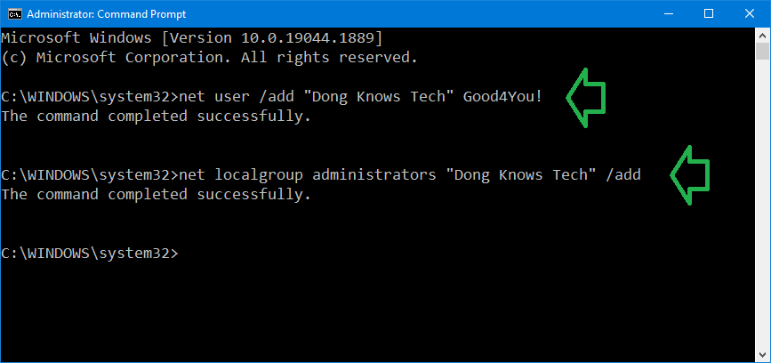
Task: Click the active prompt at the bottom line
Action: pos(91,254)
